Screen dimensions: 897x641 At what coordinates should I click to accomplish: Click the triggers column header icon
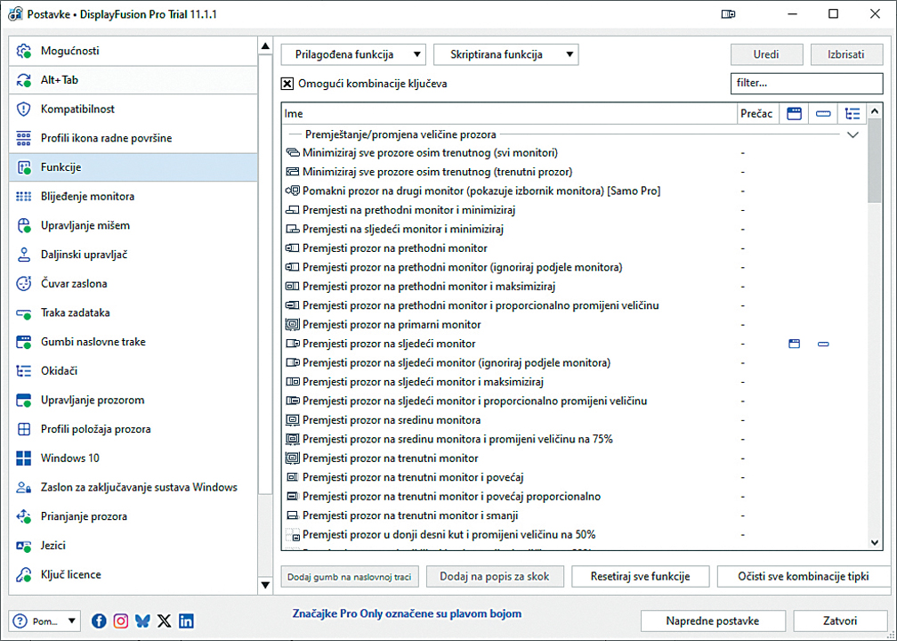click(x=853, y=113)
